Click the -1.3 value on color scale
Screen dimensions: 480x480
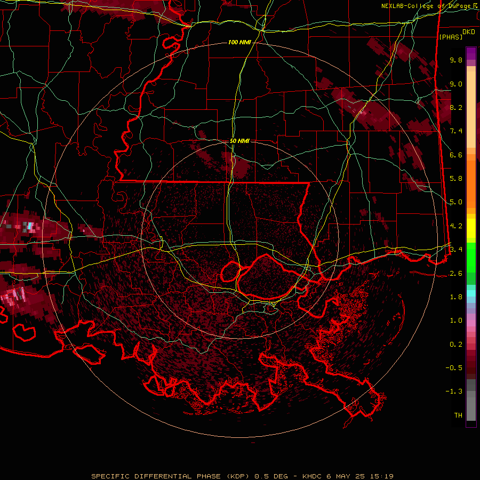click(454, 391)
